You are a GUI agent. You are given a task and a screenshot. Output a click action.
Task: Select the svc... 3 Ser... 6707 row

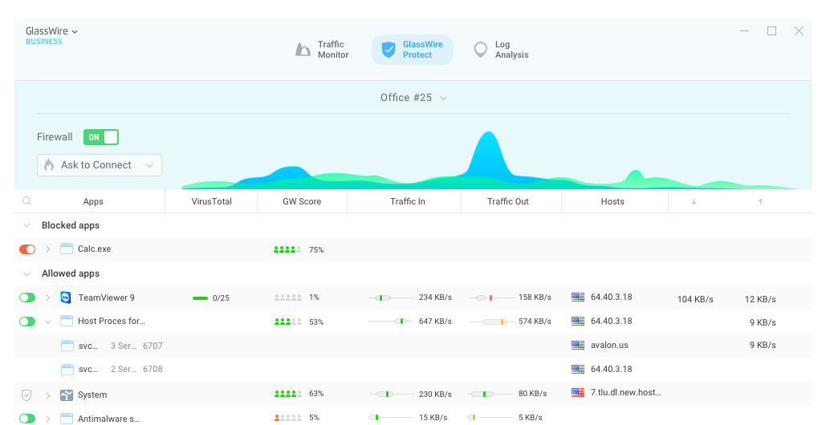(413, 346)
